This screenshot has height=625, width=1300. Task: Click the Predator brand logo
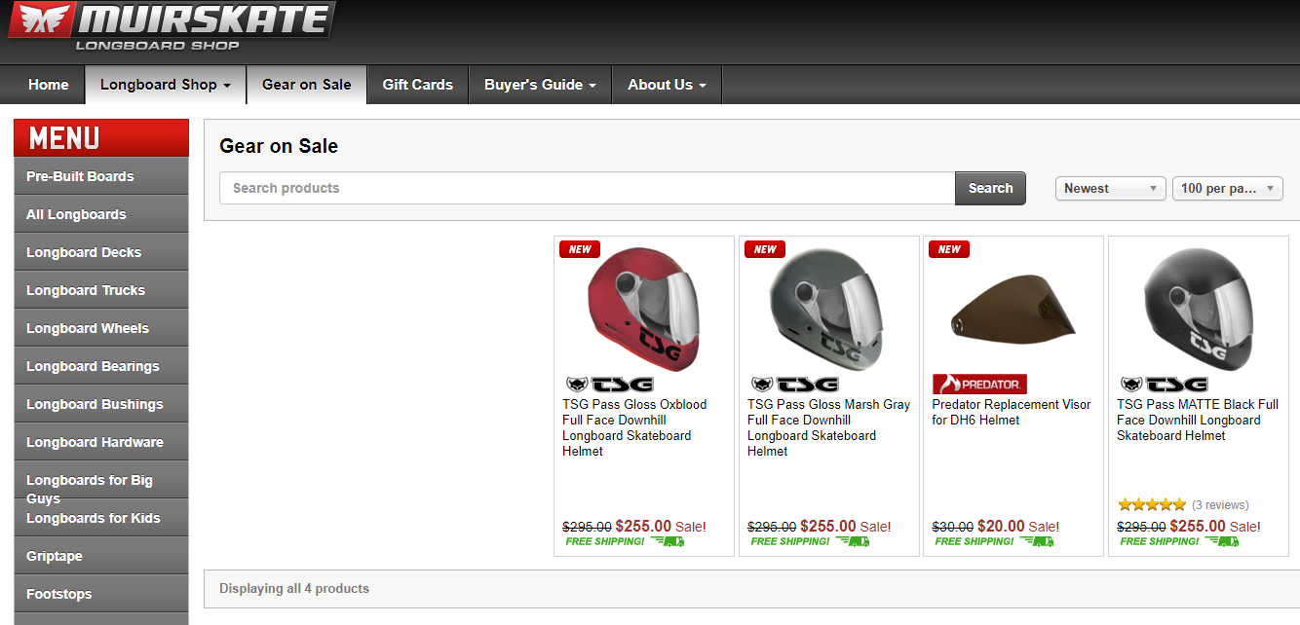coord(978,385)
